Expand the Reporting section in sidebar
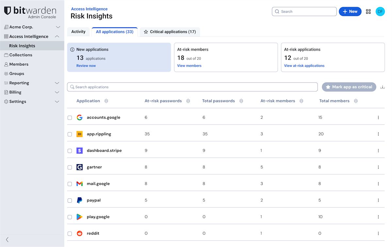Screen dimensions: 392x247 tap(57, 83)
